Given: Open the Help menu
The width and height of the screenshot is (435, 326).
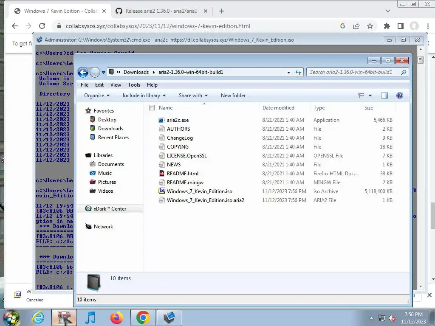Looking at the screenshot, I should tap(152, 85).
